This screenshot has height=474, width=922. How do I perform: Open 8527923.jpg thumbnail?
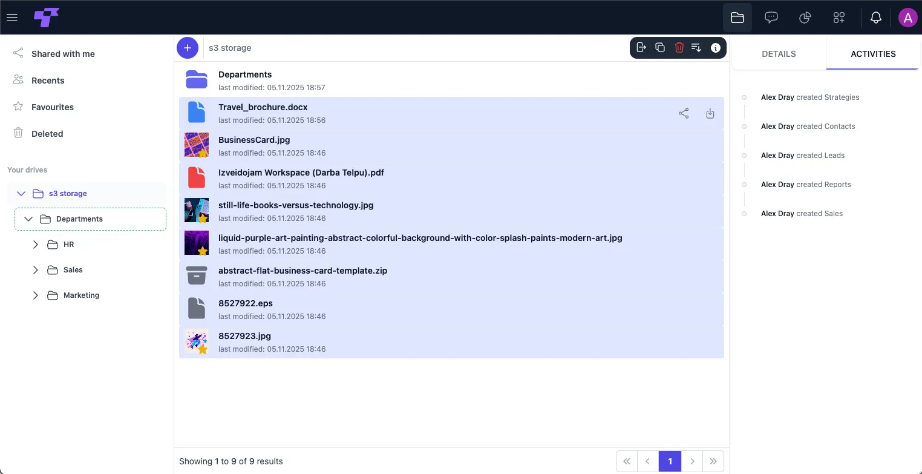197,342
